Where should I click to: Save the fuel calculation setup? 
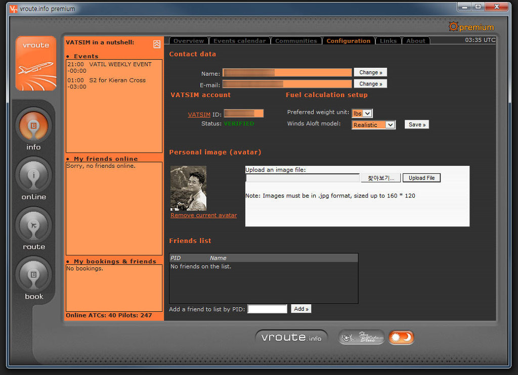pos(417,124)
